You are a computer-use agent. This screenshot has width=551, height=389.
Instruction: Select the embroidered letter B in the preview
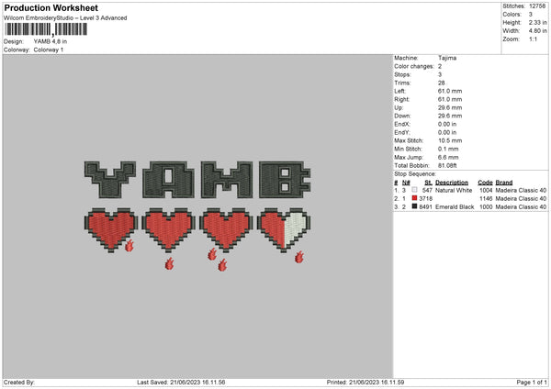click(285, 180)
